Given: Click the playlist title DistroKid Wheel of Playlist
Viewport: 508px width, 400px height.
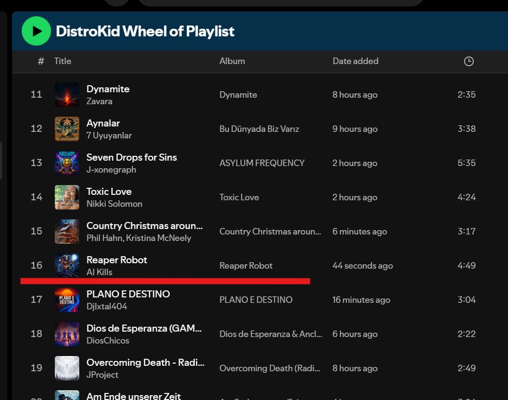Looking at the screenshot, I should (145, 31).
